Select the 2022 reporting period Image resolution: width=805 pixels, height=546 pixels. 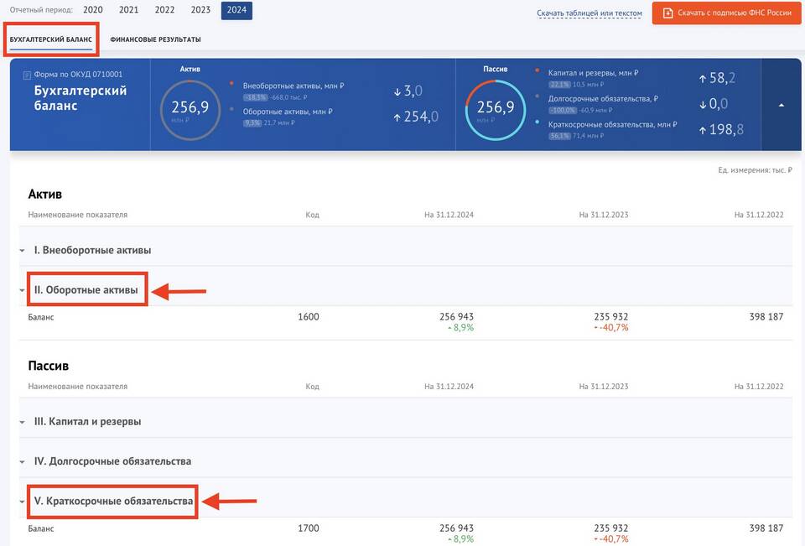point(164,11)
